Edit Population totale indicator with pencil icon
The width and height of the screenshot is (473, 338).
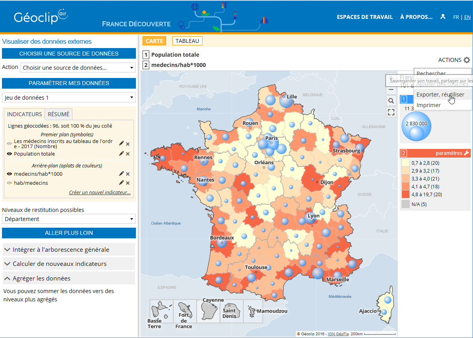point(121,154)
